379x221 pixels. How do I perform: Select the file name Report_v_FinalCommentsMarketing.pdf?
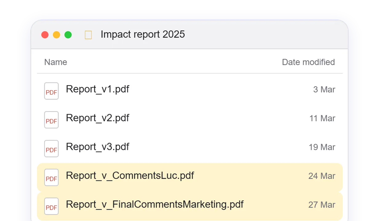pos(155,205)
